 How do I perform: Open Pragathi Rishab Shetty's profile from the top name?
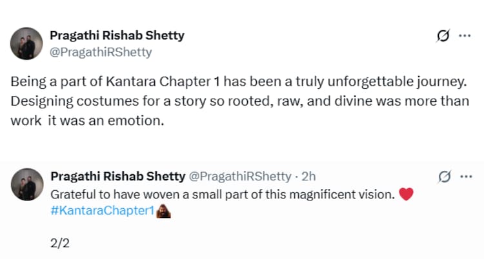[x=117, y=35]
